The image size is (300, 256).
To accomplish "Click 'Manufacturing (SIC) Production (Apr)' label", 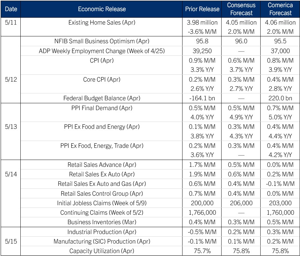I will (x=102, y=242).
